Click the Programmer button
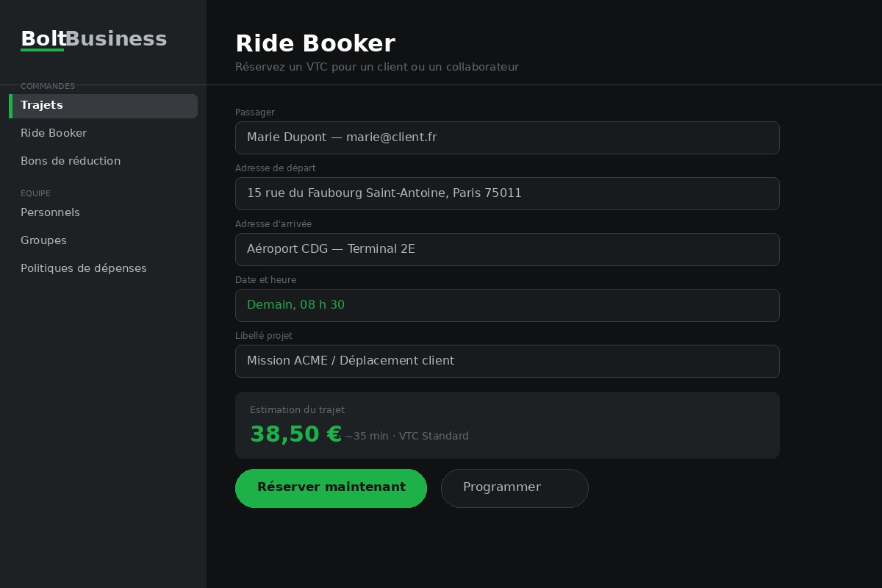The width and height of the screenshot is (882, 588). 514,488
